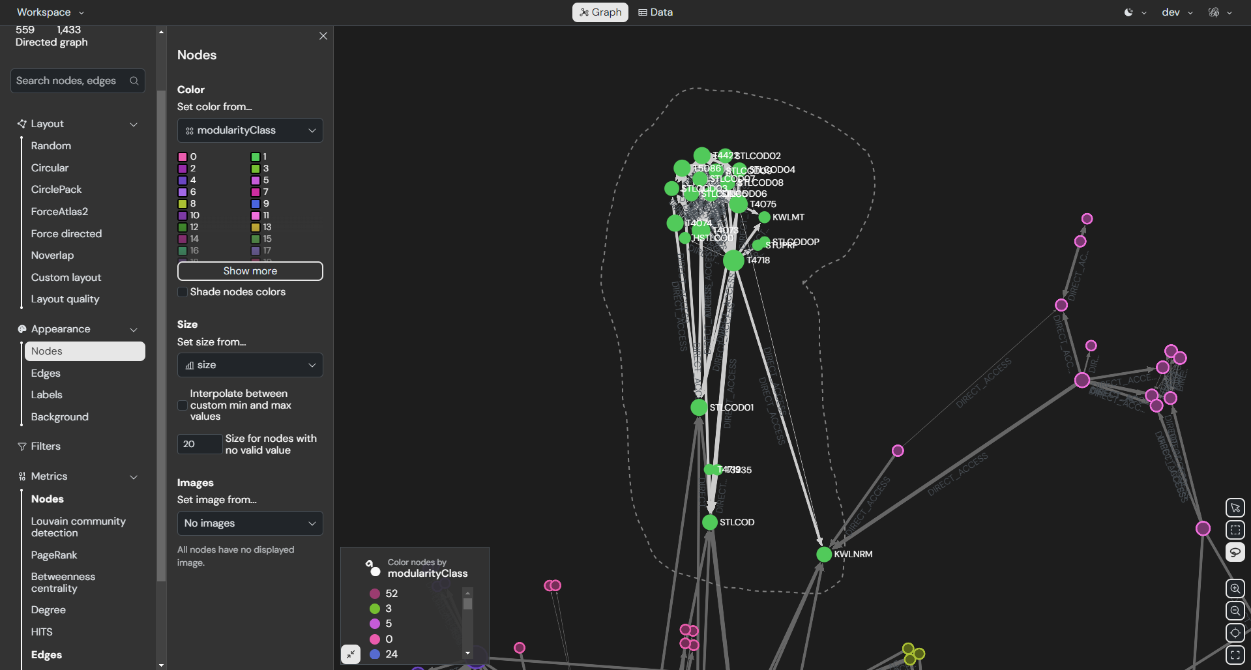Viewport: 1251px width, 670px height.
Task: Click the green T4718 node
Action: tap(733, 260)
